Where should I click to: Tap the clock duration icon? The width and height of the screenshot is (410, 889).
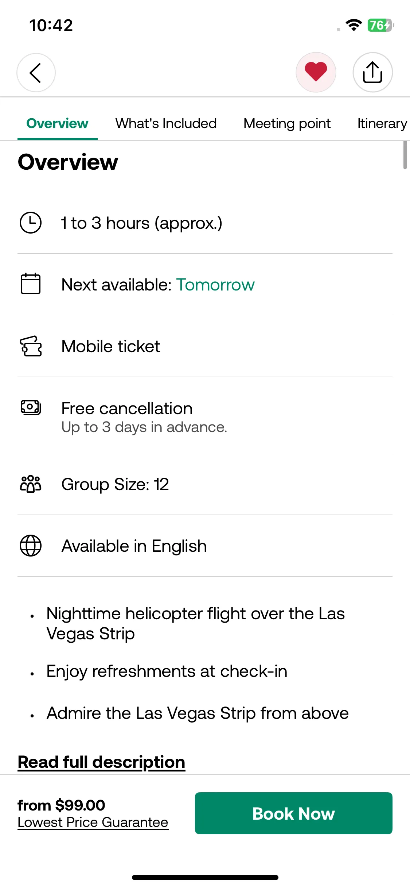[31, 223]
